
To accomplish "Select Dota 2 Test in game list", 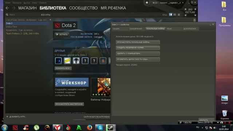I will 11,27.
